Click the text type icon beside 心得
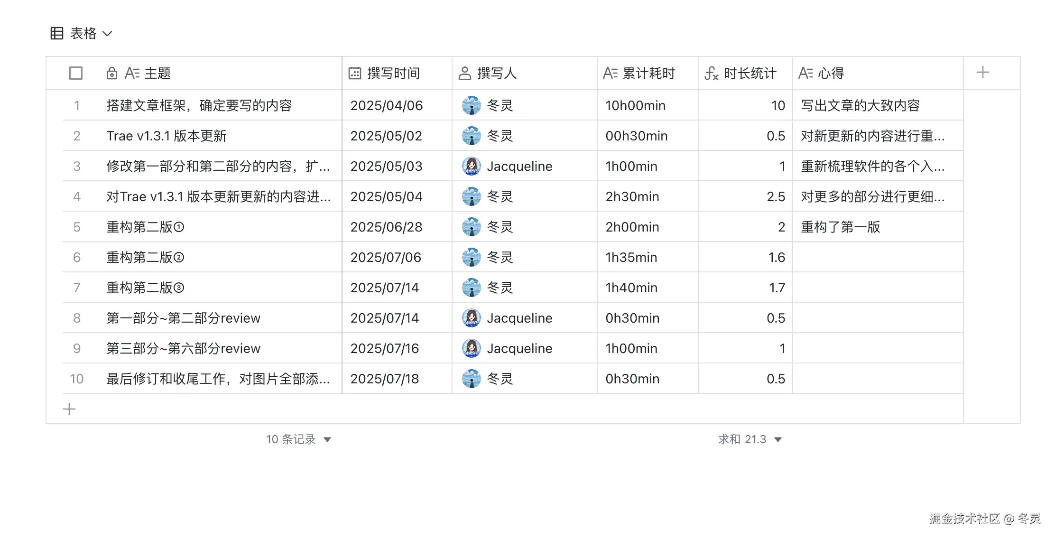Image resolution: width=1055 pixels, height=539 pixels. (805, 73)
